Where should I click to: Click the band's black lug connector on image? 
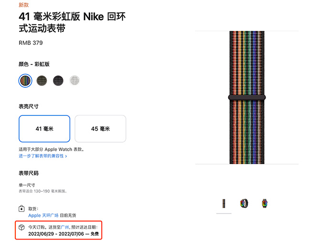pyautogui.click(x=247, y=97)
